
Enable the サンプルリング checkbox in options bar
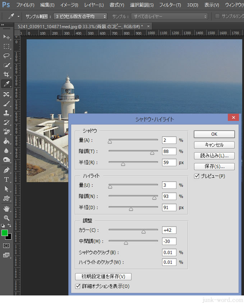pyautogui.click(x=217, y=17)
